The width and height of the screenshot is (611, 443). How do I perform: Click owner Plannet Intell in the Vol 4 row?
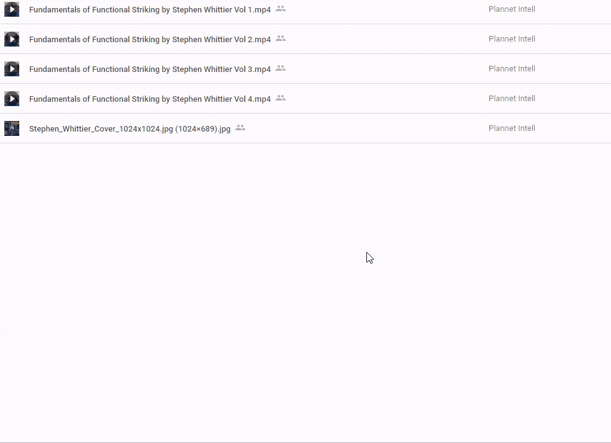pos(512,99)
